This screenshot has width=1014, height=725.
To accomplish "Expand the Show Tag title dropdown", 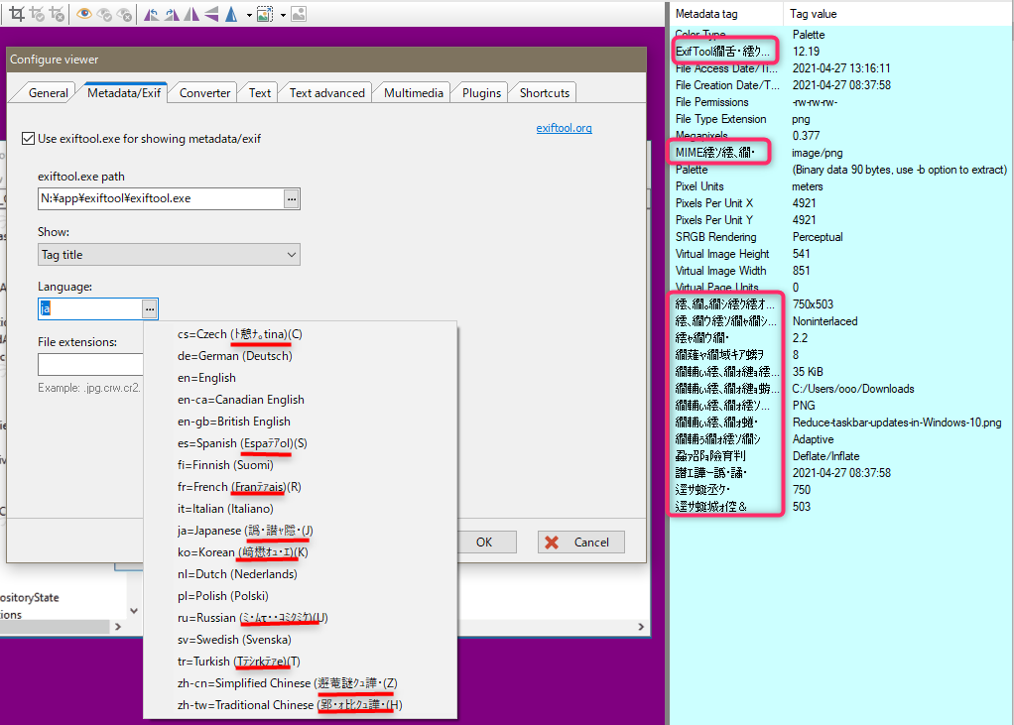I will [169, 255].
